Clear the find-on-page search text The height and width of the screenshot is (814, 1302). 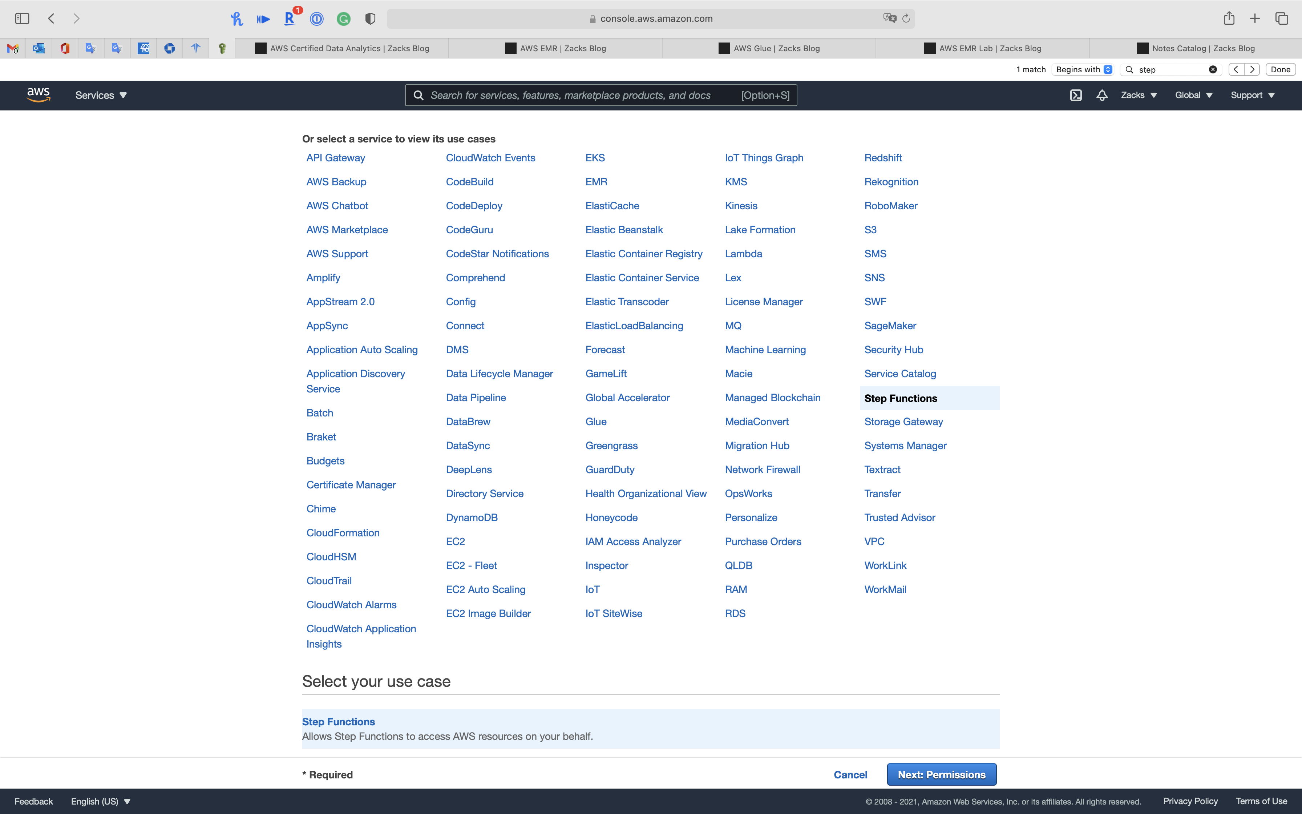click(1213, 69)
